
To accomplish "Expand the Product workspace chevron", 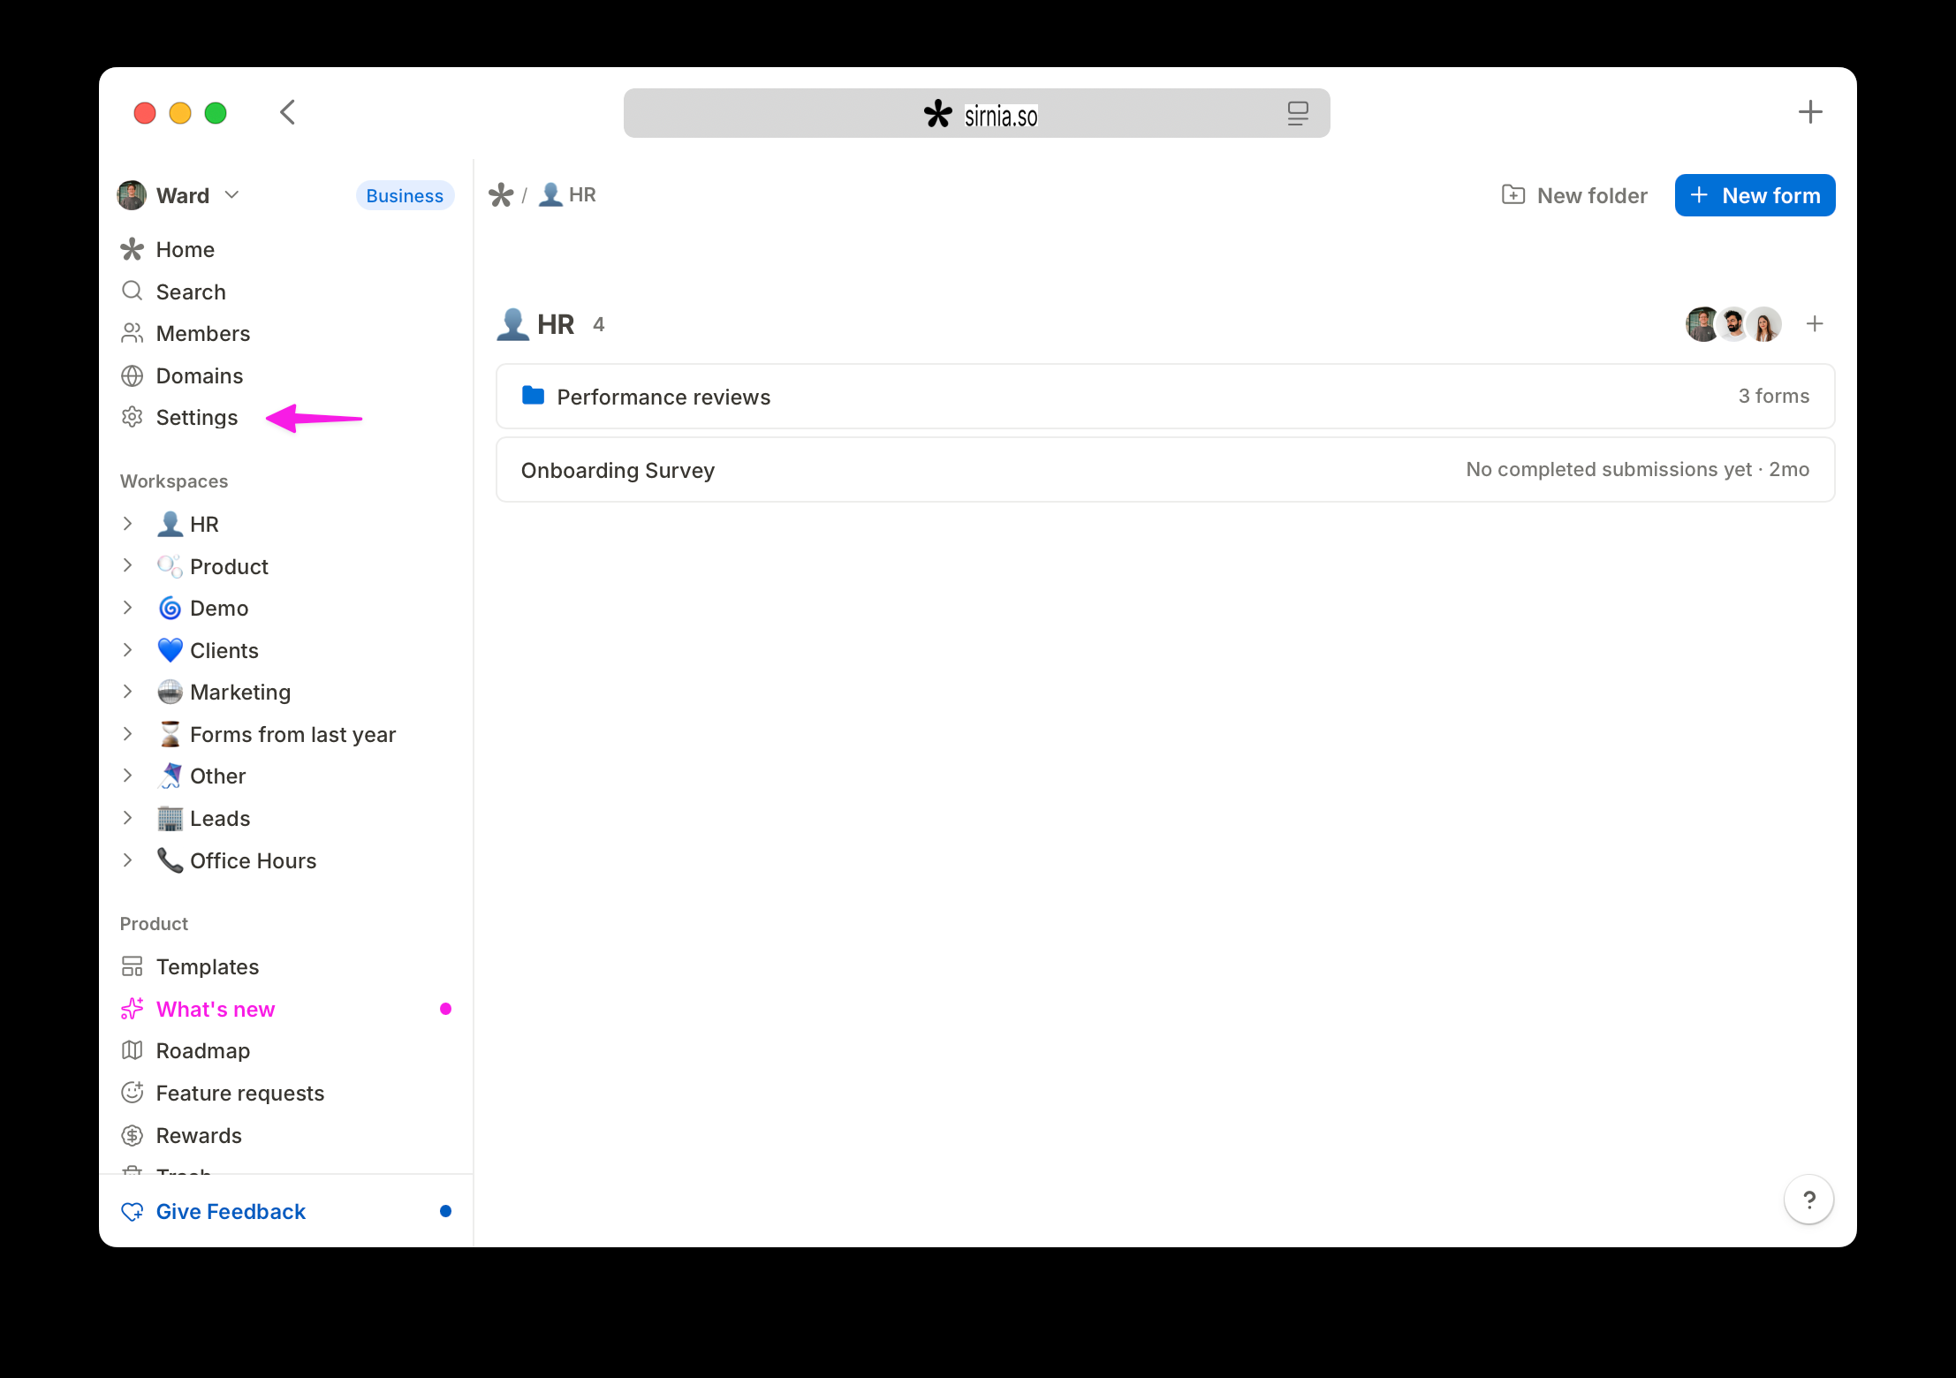I will [x=127, y=566].
